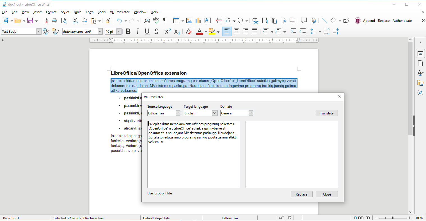Click the Copy icon
The height and width of the screenshot is (221, 426).
[84, 20]
